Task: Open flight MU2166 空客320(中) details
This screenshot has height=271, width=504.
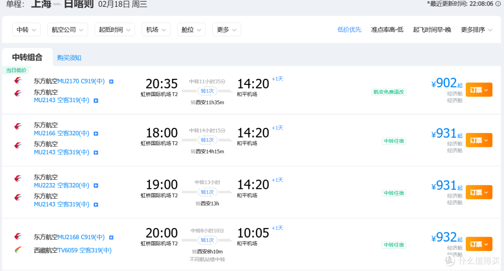Action: coord(62,133)
